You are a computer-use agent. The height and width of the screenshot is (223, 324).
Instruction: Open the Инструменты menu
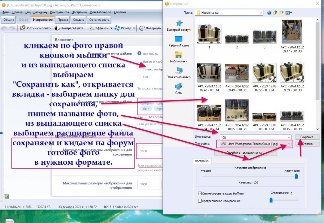59,12
